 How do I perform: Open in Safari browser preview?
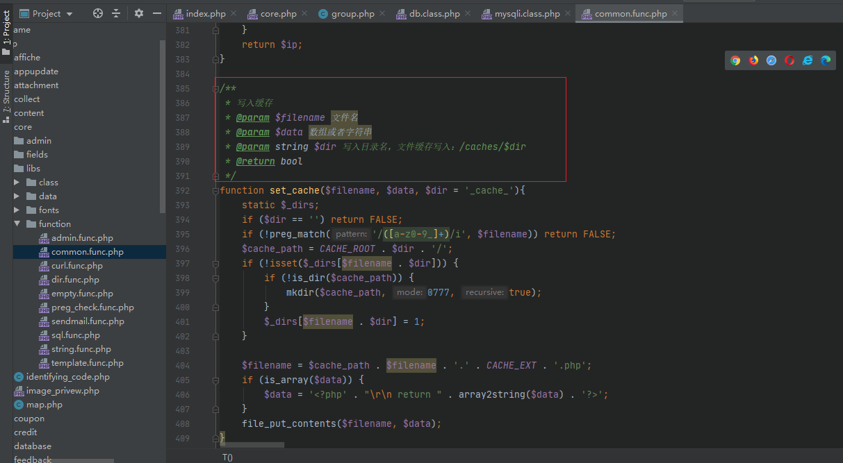point(771,60)
